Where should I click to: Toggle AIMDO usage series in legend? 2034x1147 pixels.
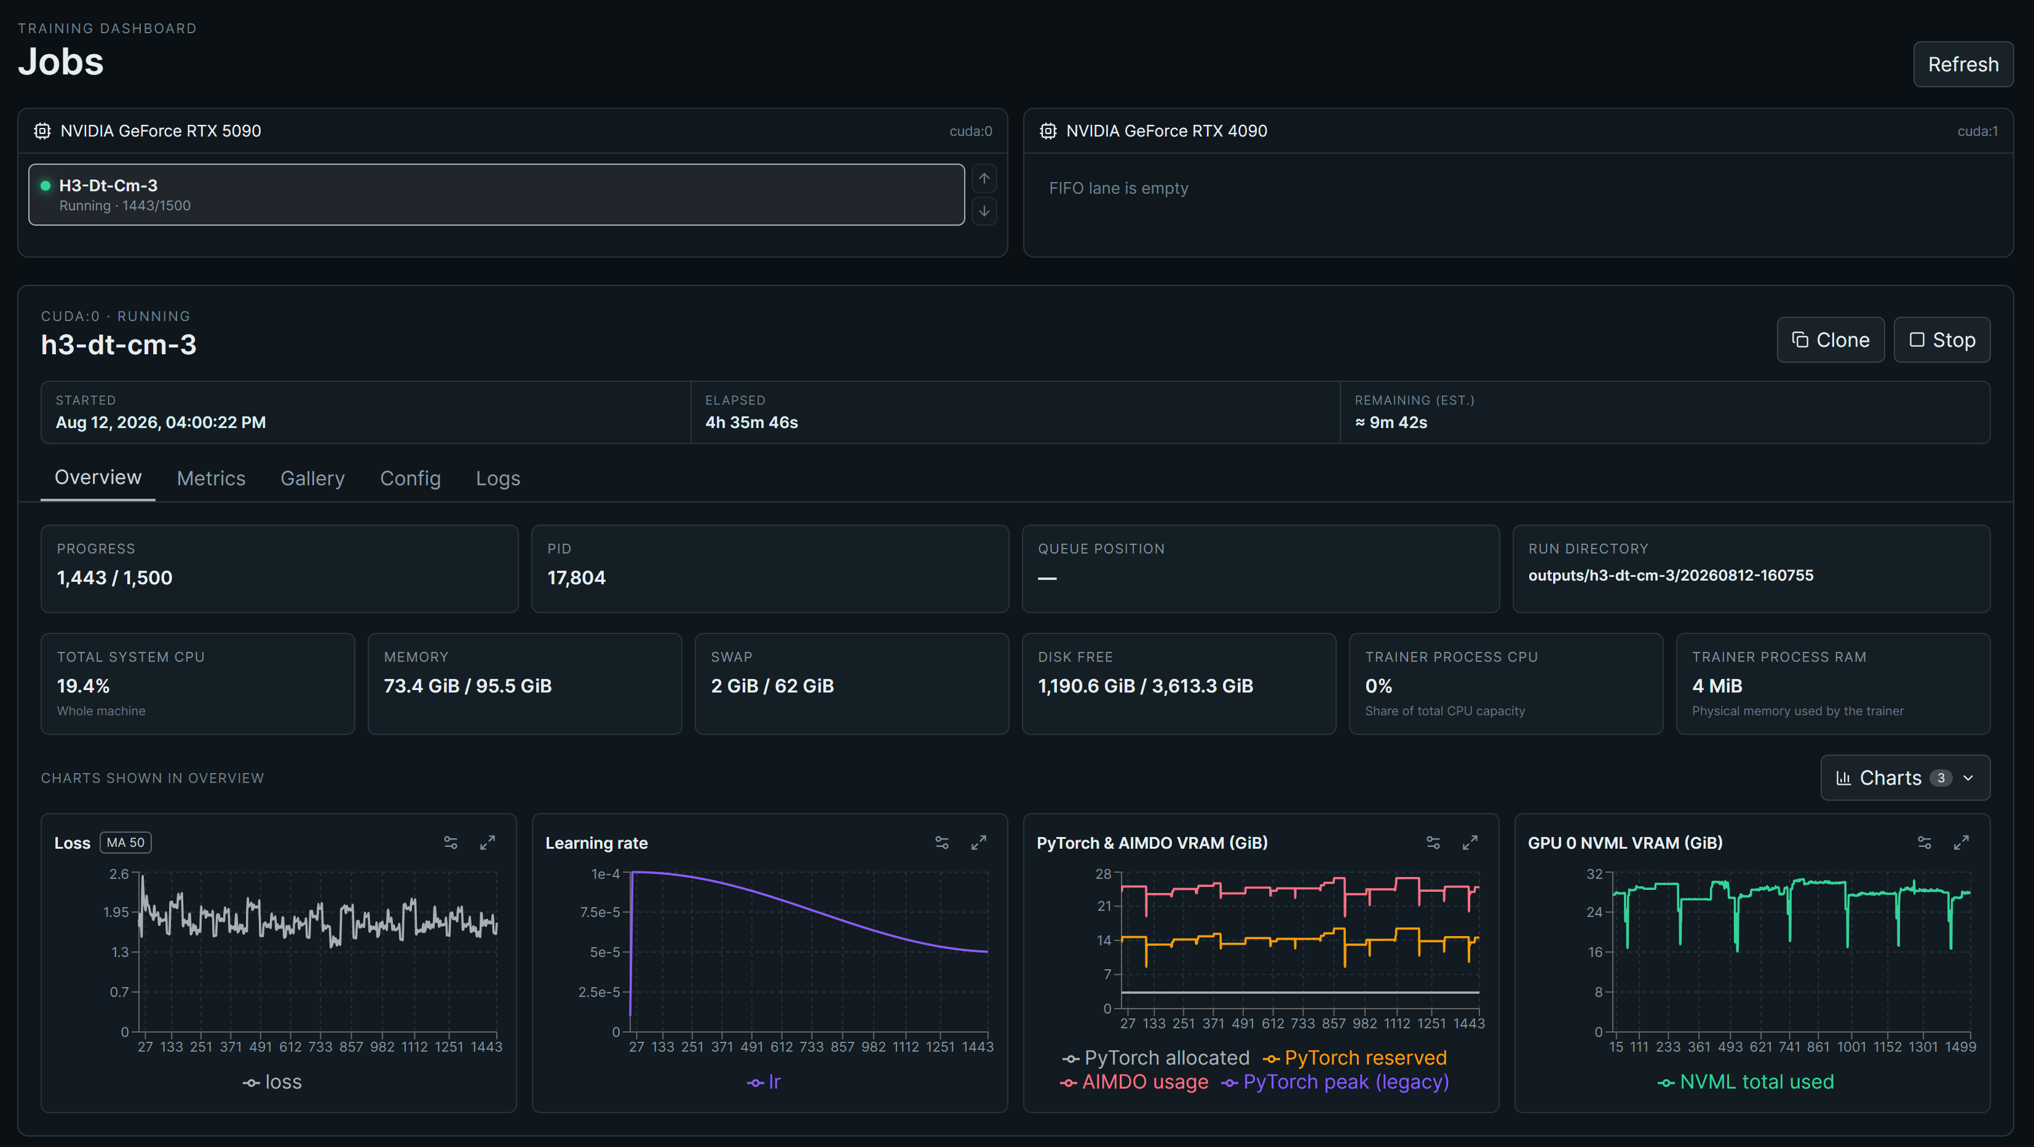(1134, 1082)
